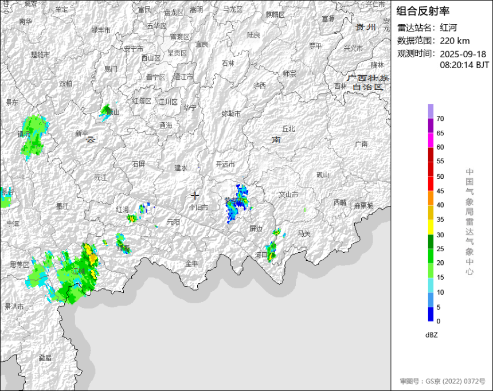Click the 楚雄市 map label
Image resolution: width=493 pixels, height=391 pixels.
40,54
